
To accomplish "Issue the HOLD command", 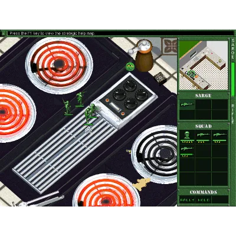I will tap(204, 200).
